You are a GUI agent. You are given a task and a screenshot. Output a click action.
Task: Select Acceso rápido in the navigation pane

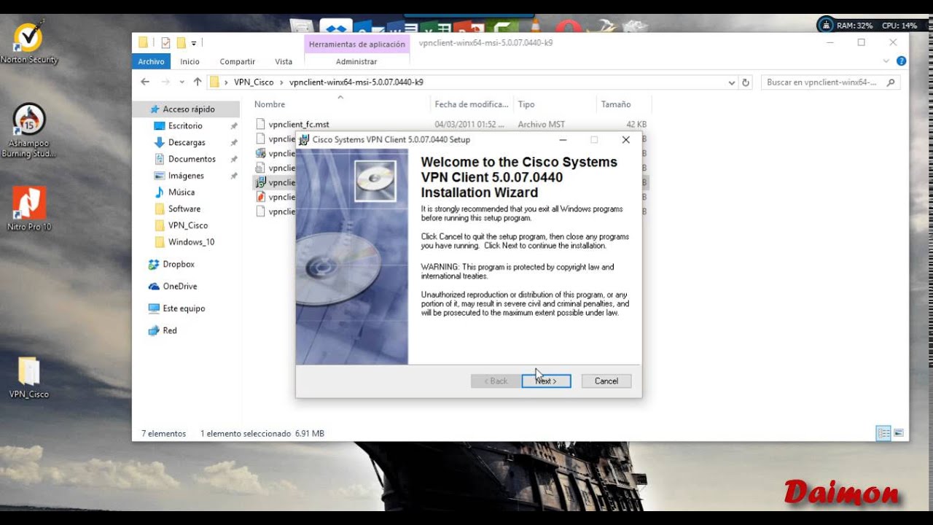pos(188,109)
